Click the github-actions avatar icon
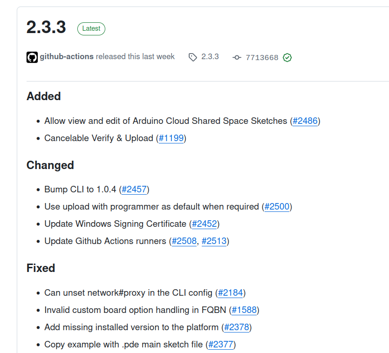The height and width of the screenshot is (353, 389). coord(32,57)
